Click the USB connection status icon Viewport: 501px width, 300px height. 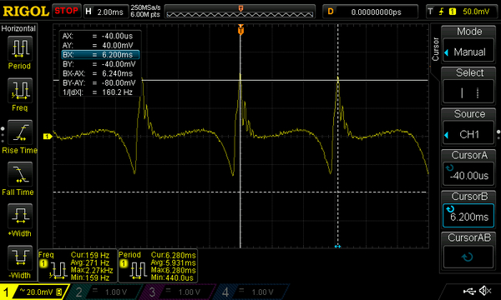click(469, 291)
